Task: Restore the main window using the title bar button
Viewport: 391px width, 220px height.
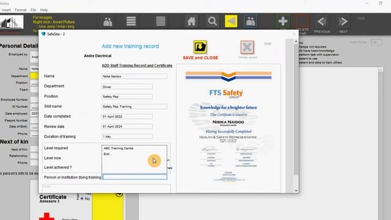Action: [x=380, y=3]
